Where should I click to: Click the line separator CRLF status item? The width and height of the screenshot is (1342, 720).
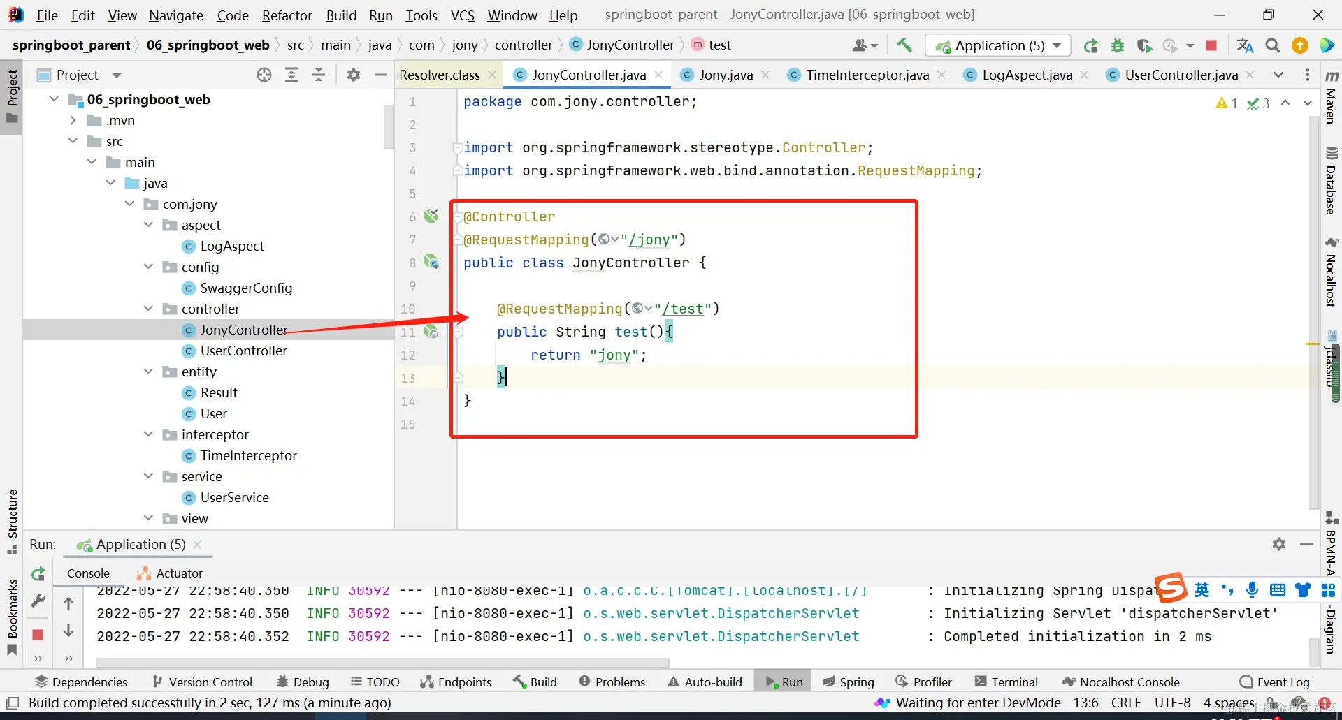coord(1125,703)
